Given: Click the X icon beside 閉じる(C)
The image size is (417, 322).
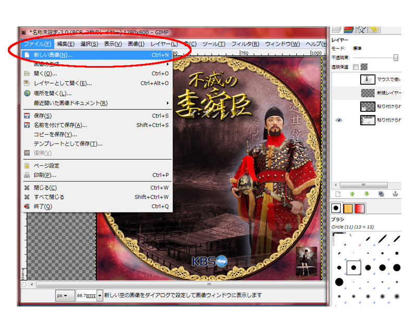Looking at the screenshot, I should [27, 188].
